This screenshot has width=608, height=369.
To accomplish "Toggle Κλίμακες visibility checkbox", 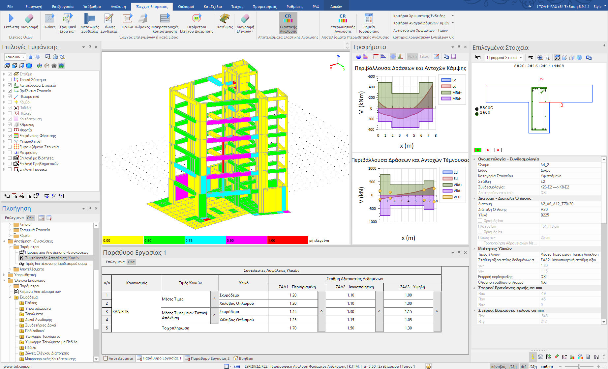I will pyautogui.click(x=10, y=125).
